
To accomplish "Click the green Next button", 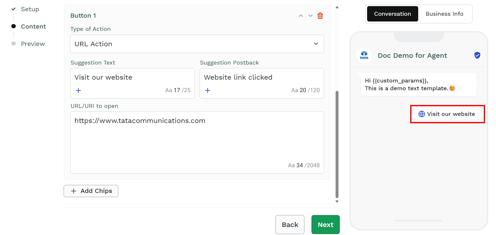I will coord(326,225).
